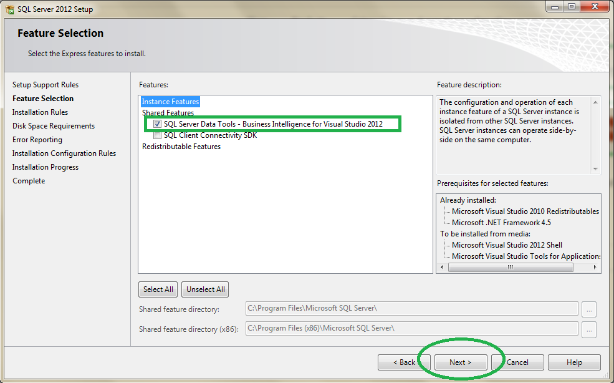This screenshot has height=383, width=614.
Task: Close the SQL Server 2012 Setup window
Action: pyautogui.click(x=595, y=7)
